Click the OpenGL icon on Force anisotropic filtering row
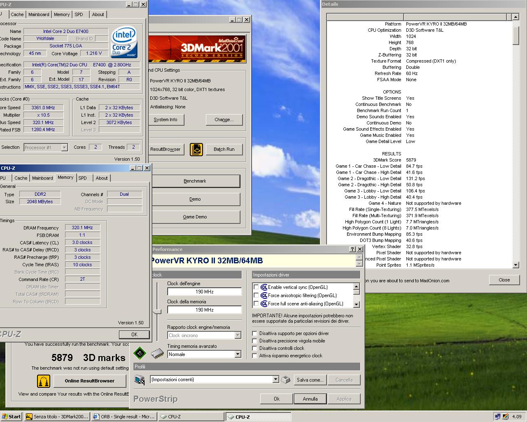The height and width of the screenshot is (422, 527). click(x=264, y=295)
